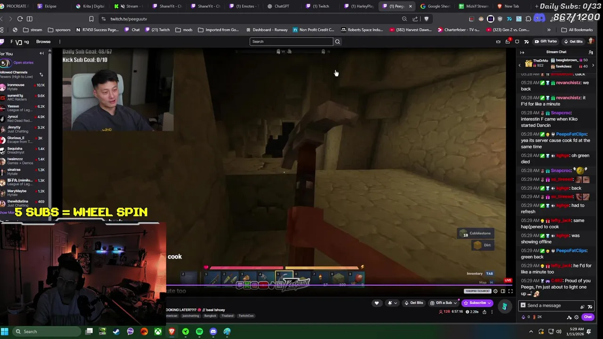The width and height of the screenshot is (603, 339).
Task: Open the Gift a Sub dropdown
Action: pos(455,303)
